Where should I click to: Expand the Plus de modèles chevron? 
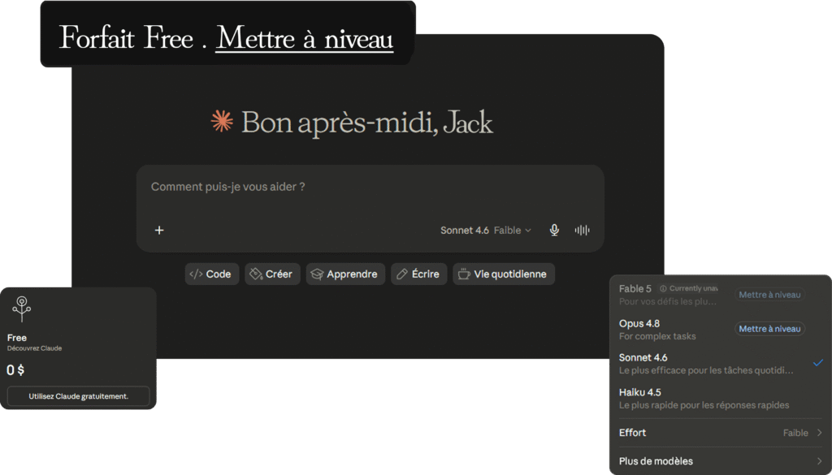(819, 461)
